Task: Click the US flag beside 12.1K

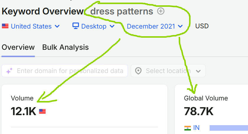Action: point(43,111)
